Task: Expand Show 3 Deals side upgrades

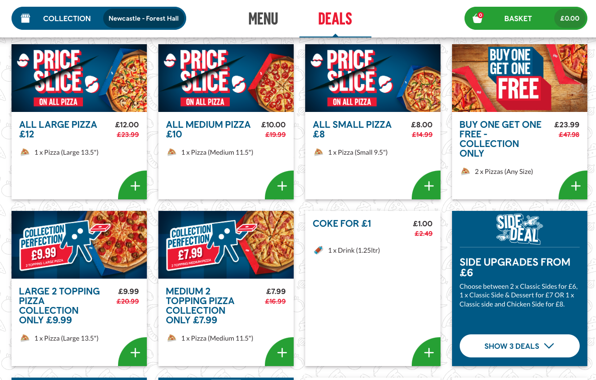Action: (512, 346)
